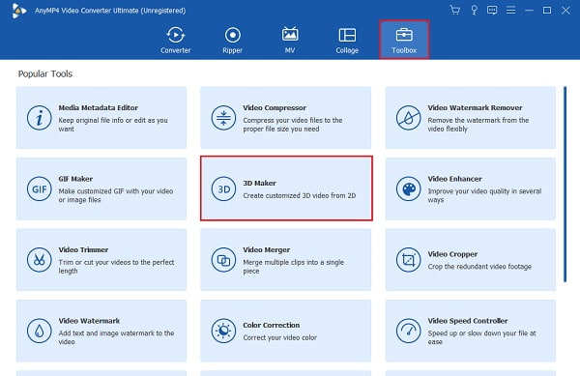The image size is (580, 376).
Task: Click 'Trim or cut your videos' description
Action: (x=116, y=267)
